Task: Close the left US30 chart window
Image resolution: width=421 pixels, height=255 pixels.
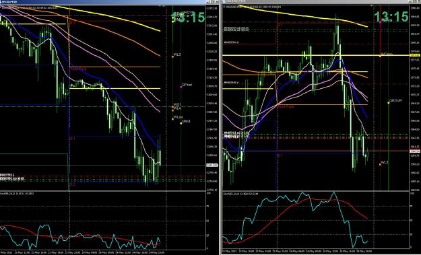Action: (x=216, y=1)
